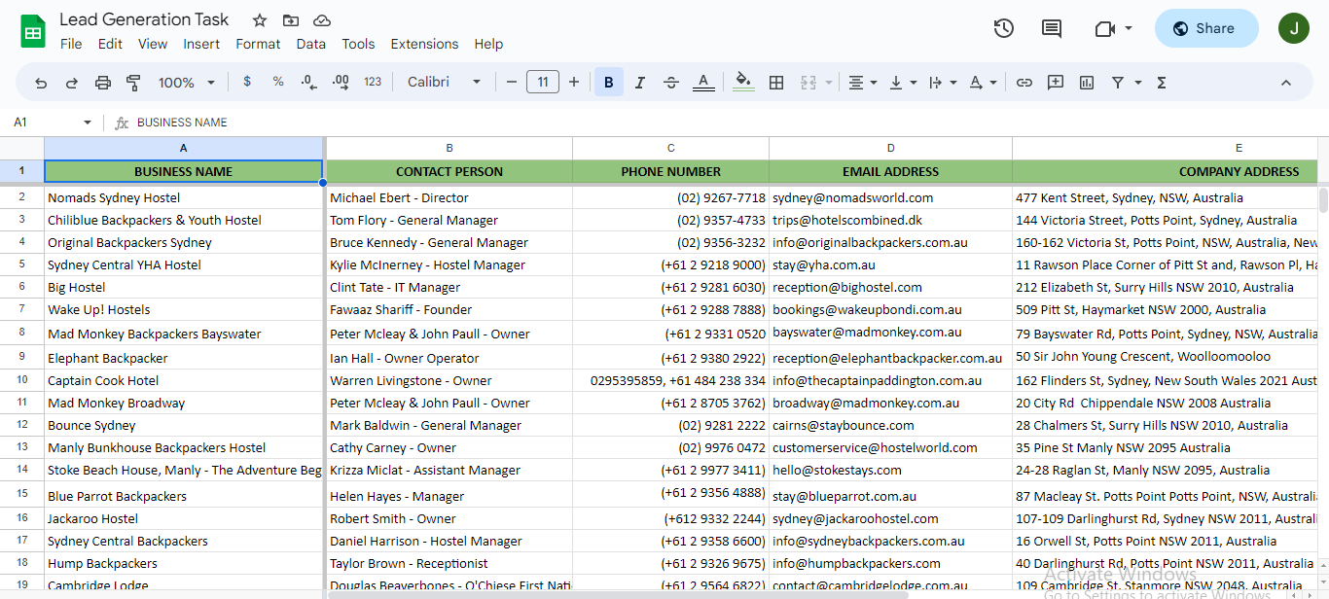Click the Redo icon
This screenshot has width=1329, height=599.
(72, 83)
